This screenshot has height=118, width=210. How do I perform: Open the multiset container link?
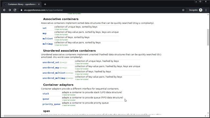pos(48,39)
